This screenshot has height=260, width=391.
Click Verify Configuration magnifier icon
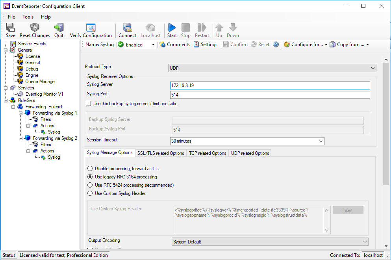(91, 28)
